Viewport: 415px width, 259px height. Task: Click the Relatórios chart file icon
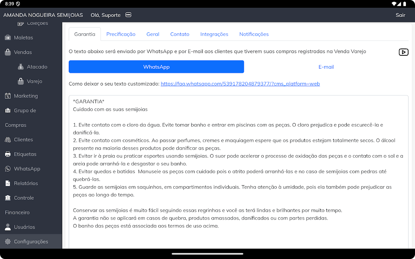pyautogui.click(x=8, y=183)
